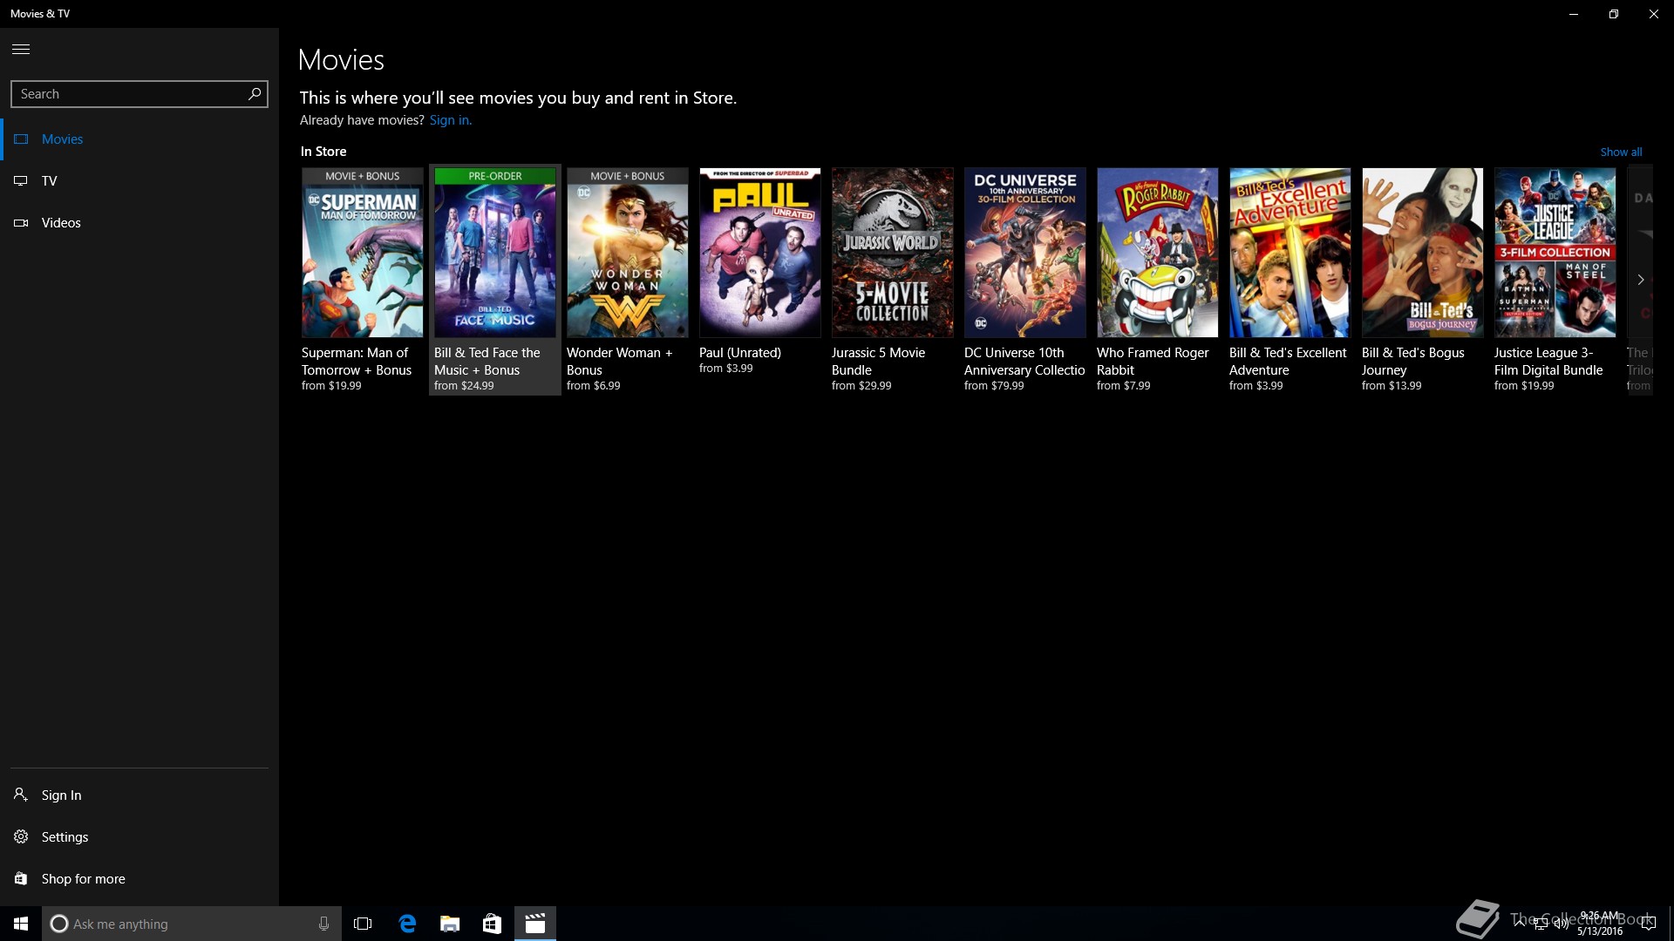Open Wonder Woman + Bonus poster

tap(628, 253)
